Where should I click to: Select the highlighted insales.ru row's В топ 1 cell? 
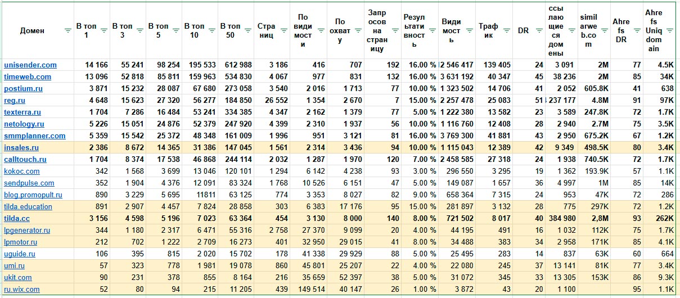coord(92,147)
